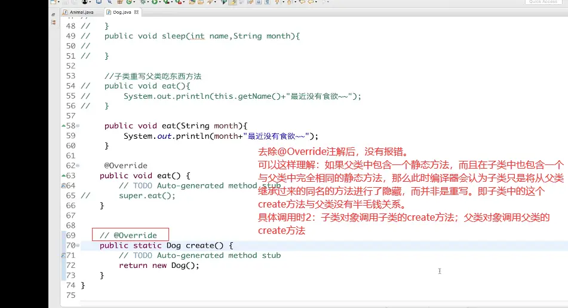The width and height of the screenshot is (568, 308).
Task: Click the override marker triangle at line 58
Action: coord(63,126)
